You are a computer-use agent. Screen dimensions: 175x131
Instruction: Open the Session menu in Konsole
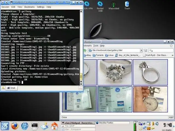click(5, 7)
